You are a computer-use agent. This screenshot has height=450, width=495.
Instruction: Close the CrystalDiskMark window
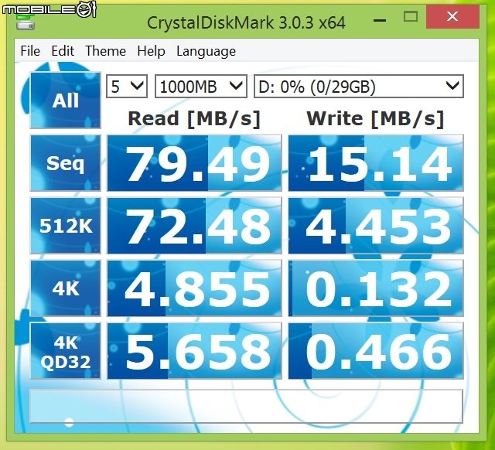click(452, 16)
